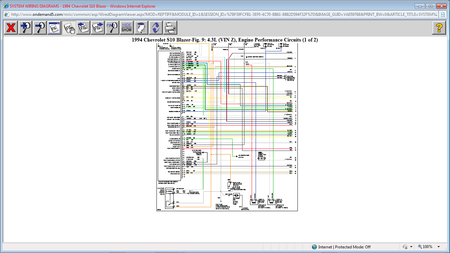450x253 pixels.
Task: Click the Internet zone globe icon
Action: (x=315, y=247)
